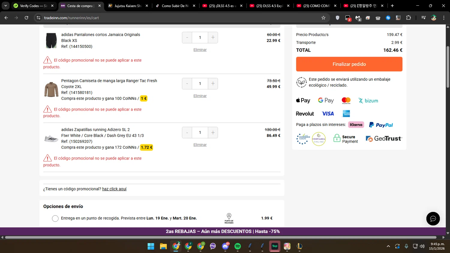Remove adidas Zapatillas Adizero via Eliminar

click(x=200, y=145)
